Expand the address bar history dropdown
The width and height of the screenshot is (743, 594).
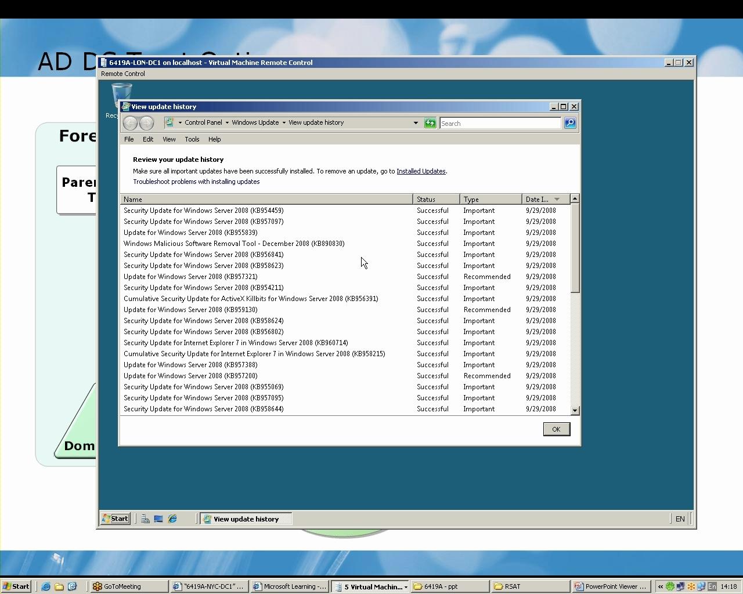(x=416, y=123)
